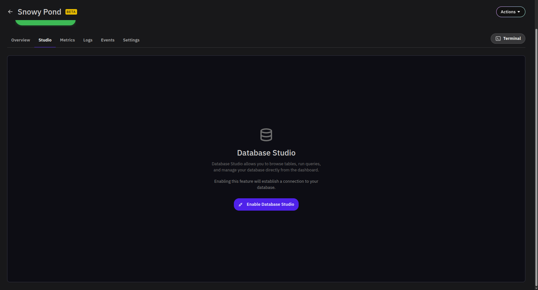The height and width of the screenshot is (290, 538).
Task: Go back using the left arrow icon
Action: 10,12
